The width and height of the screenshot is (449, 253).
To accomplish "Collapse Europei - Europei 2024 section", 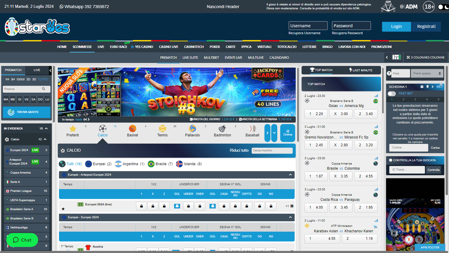I will [290, 217].
